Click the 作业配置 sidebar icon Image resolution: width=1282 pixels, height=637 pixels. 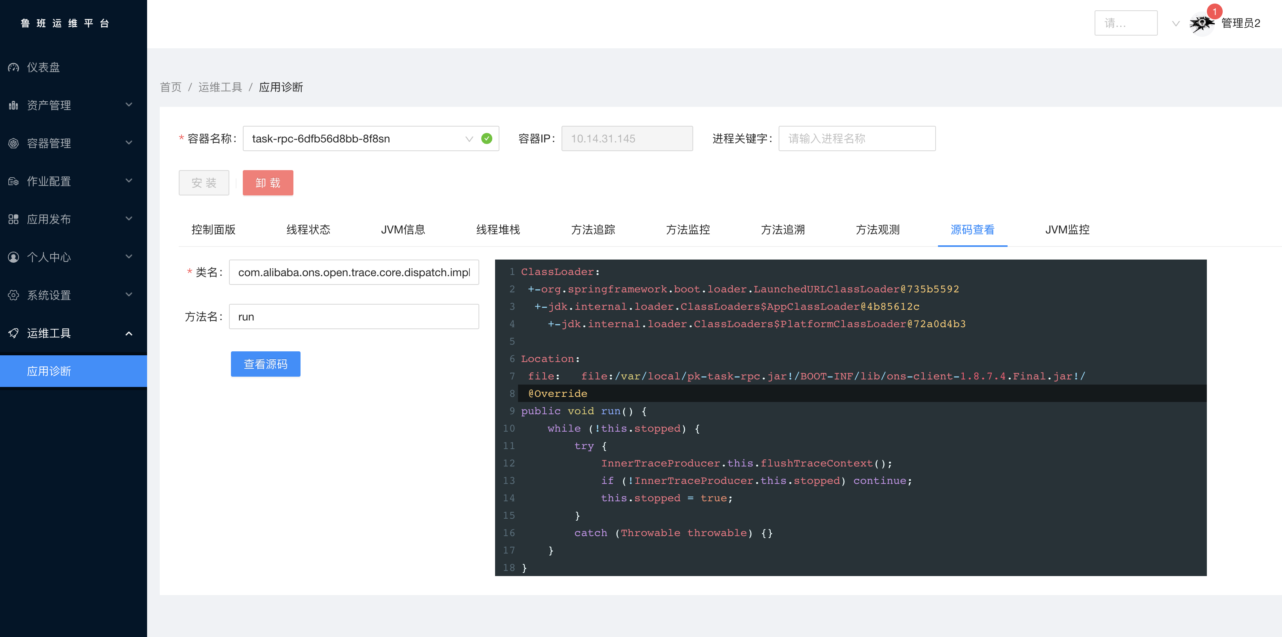coord(13,181)
